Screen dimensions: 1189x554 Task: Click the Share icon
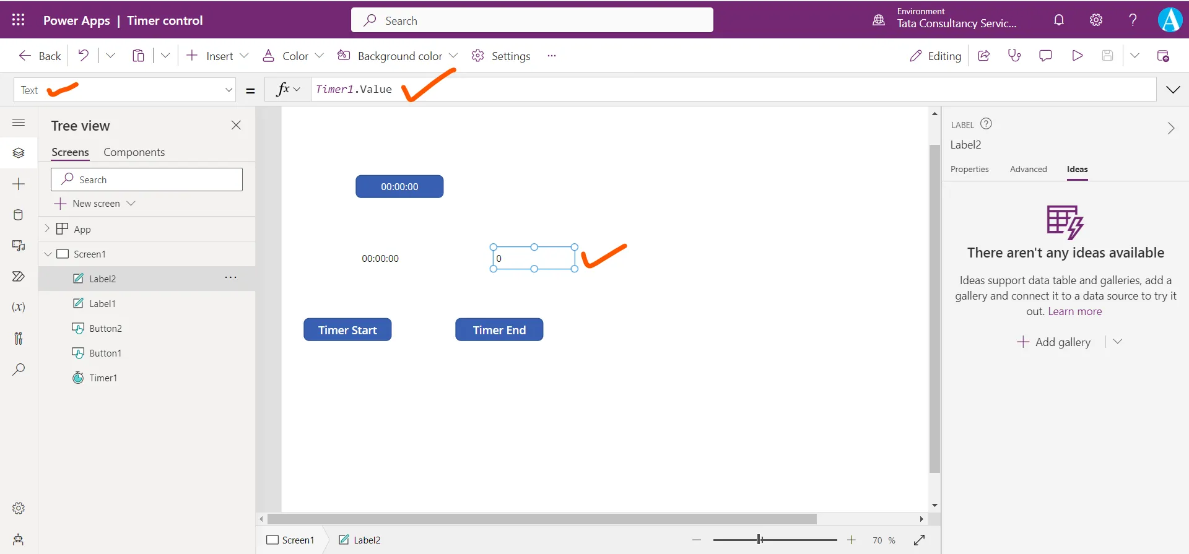pos(983,56)
